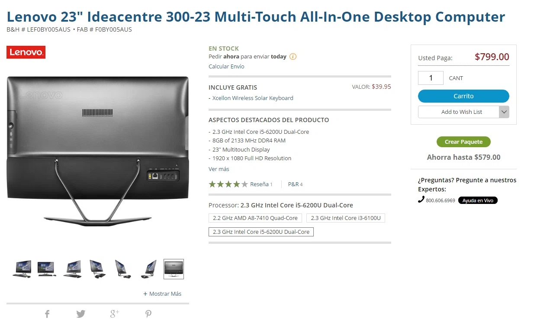Select 2.3 GHz Intel Core i5-6200U option
Viewport: 534px width, 323px height.
[261, 232]
